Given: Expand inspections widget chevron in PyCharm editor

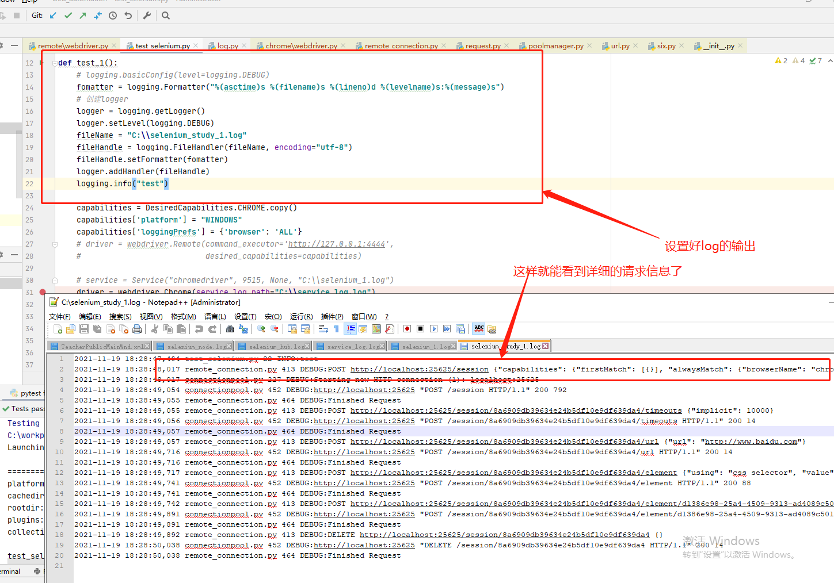Looking at the screenshot, I should point(829,60).
